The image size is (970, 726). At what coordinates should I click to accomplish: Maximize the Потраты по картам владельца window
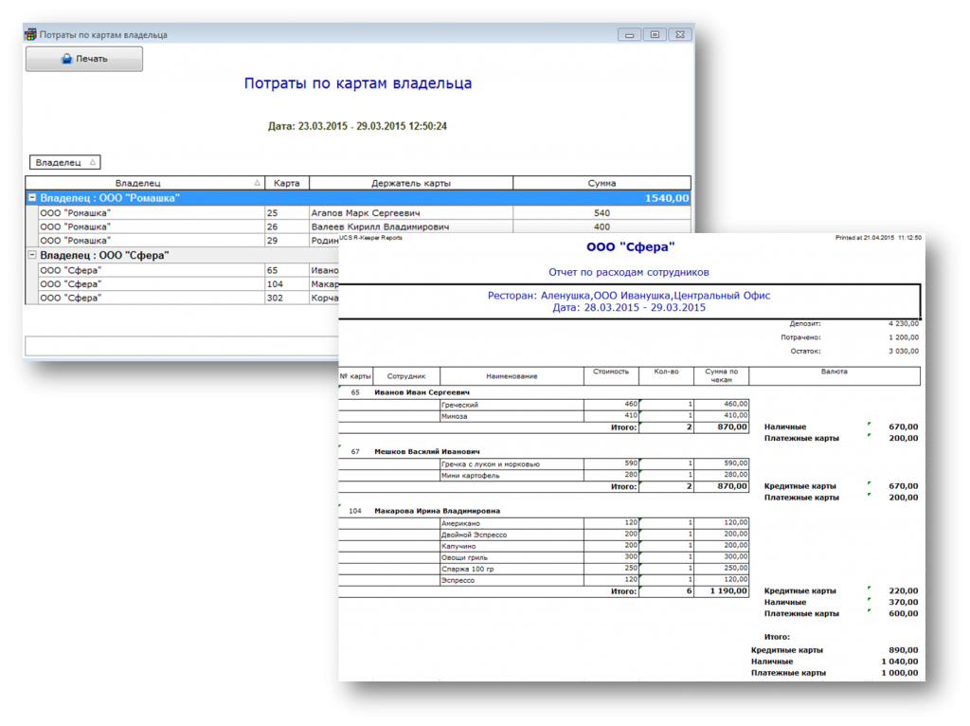(655, 35)
